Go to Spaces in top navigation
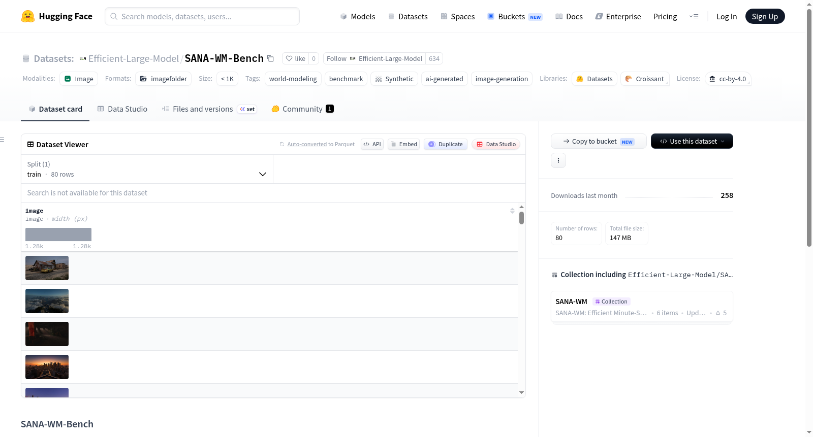The width and height of the screenshot is (813, 437). [x=458, y=16]
